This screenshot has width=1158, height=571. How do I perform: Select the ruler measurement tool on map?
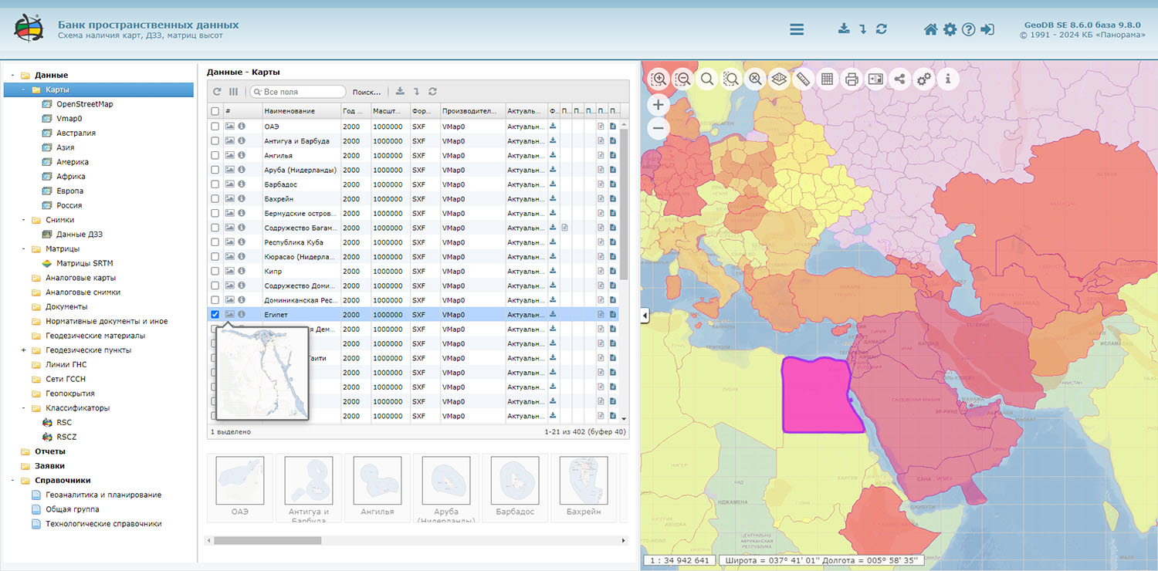pyautogui.click(x=803, y=79)
